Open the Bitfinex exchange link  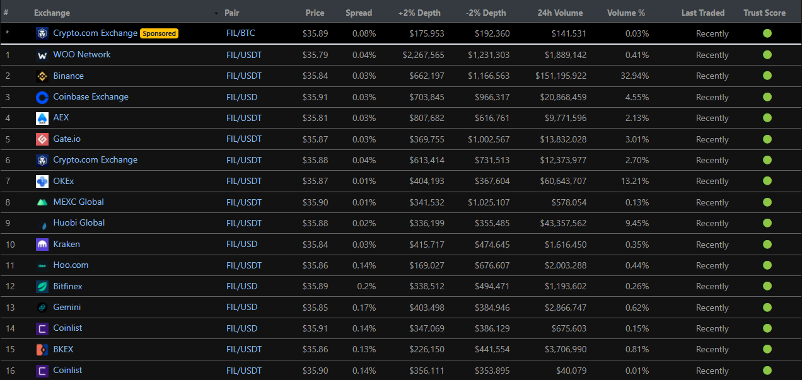[67, 286]
